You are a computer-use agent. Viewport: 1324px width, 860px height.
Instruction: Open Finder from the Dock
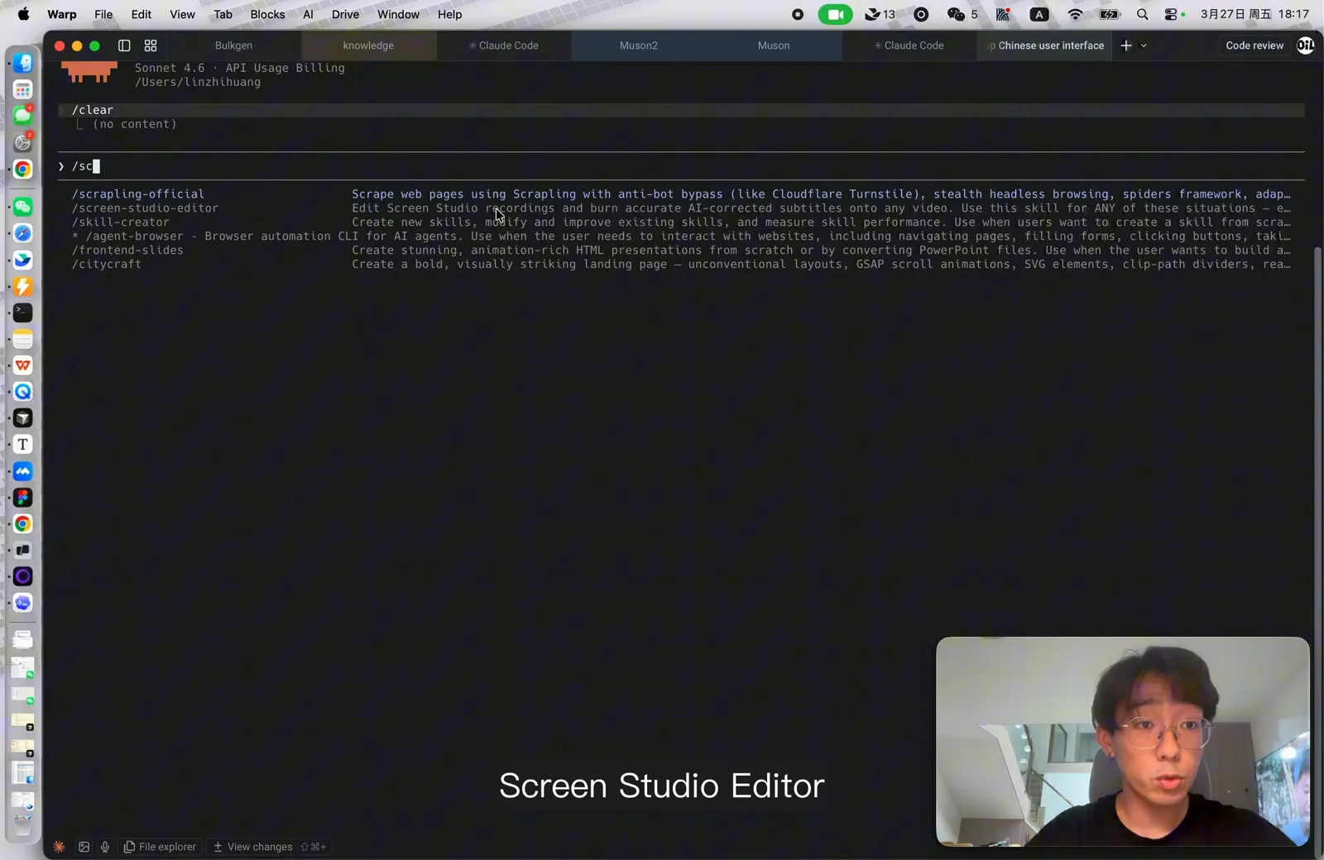click(23, 63)
